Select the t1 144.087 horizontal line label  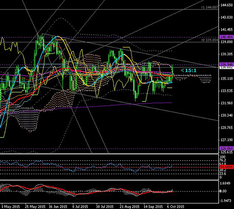click(x=210, y=7)
